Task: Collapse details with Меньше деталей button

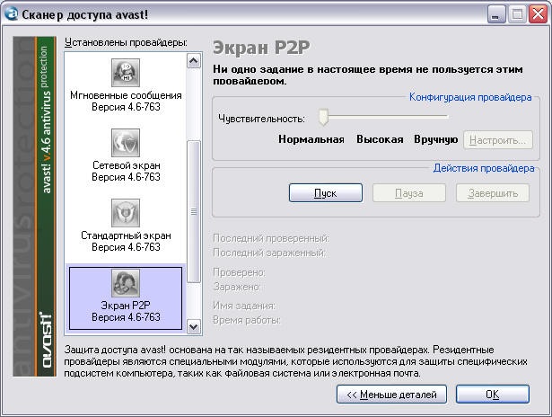Action: point(391,395)
